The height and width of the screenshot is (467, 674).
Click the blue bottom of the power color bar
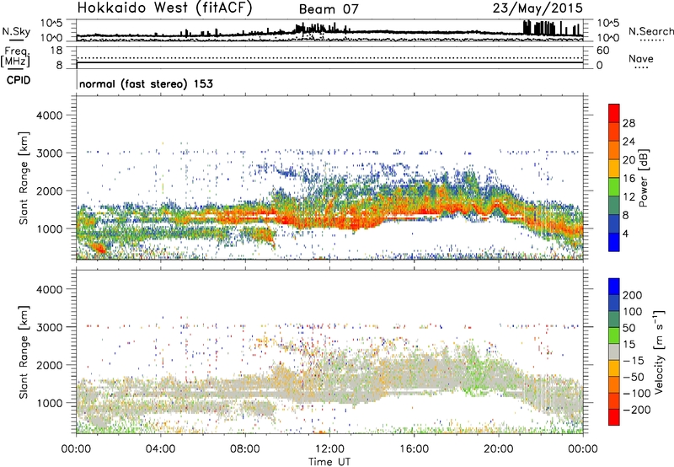click(x=614, y=242)
